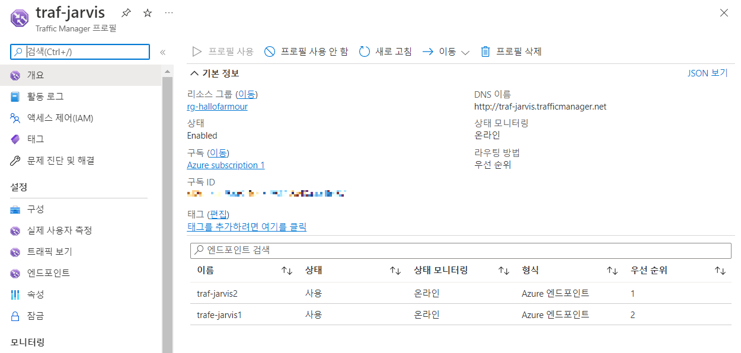Screen dimensions: 741x353
Task: Open 활동 로그 in the sidebar
Action: [81, 97]
